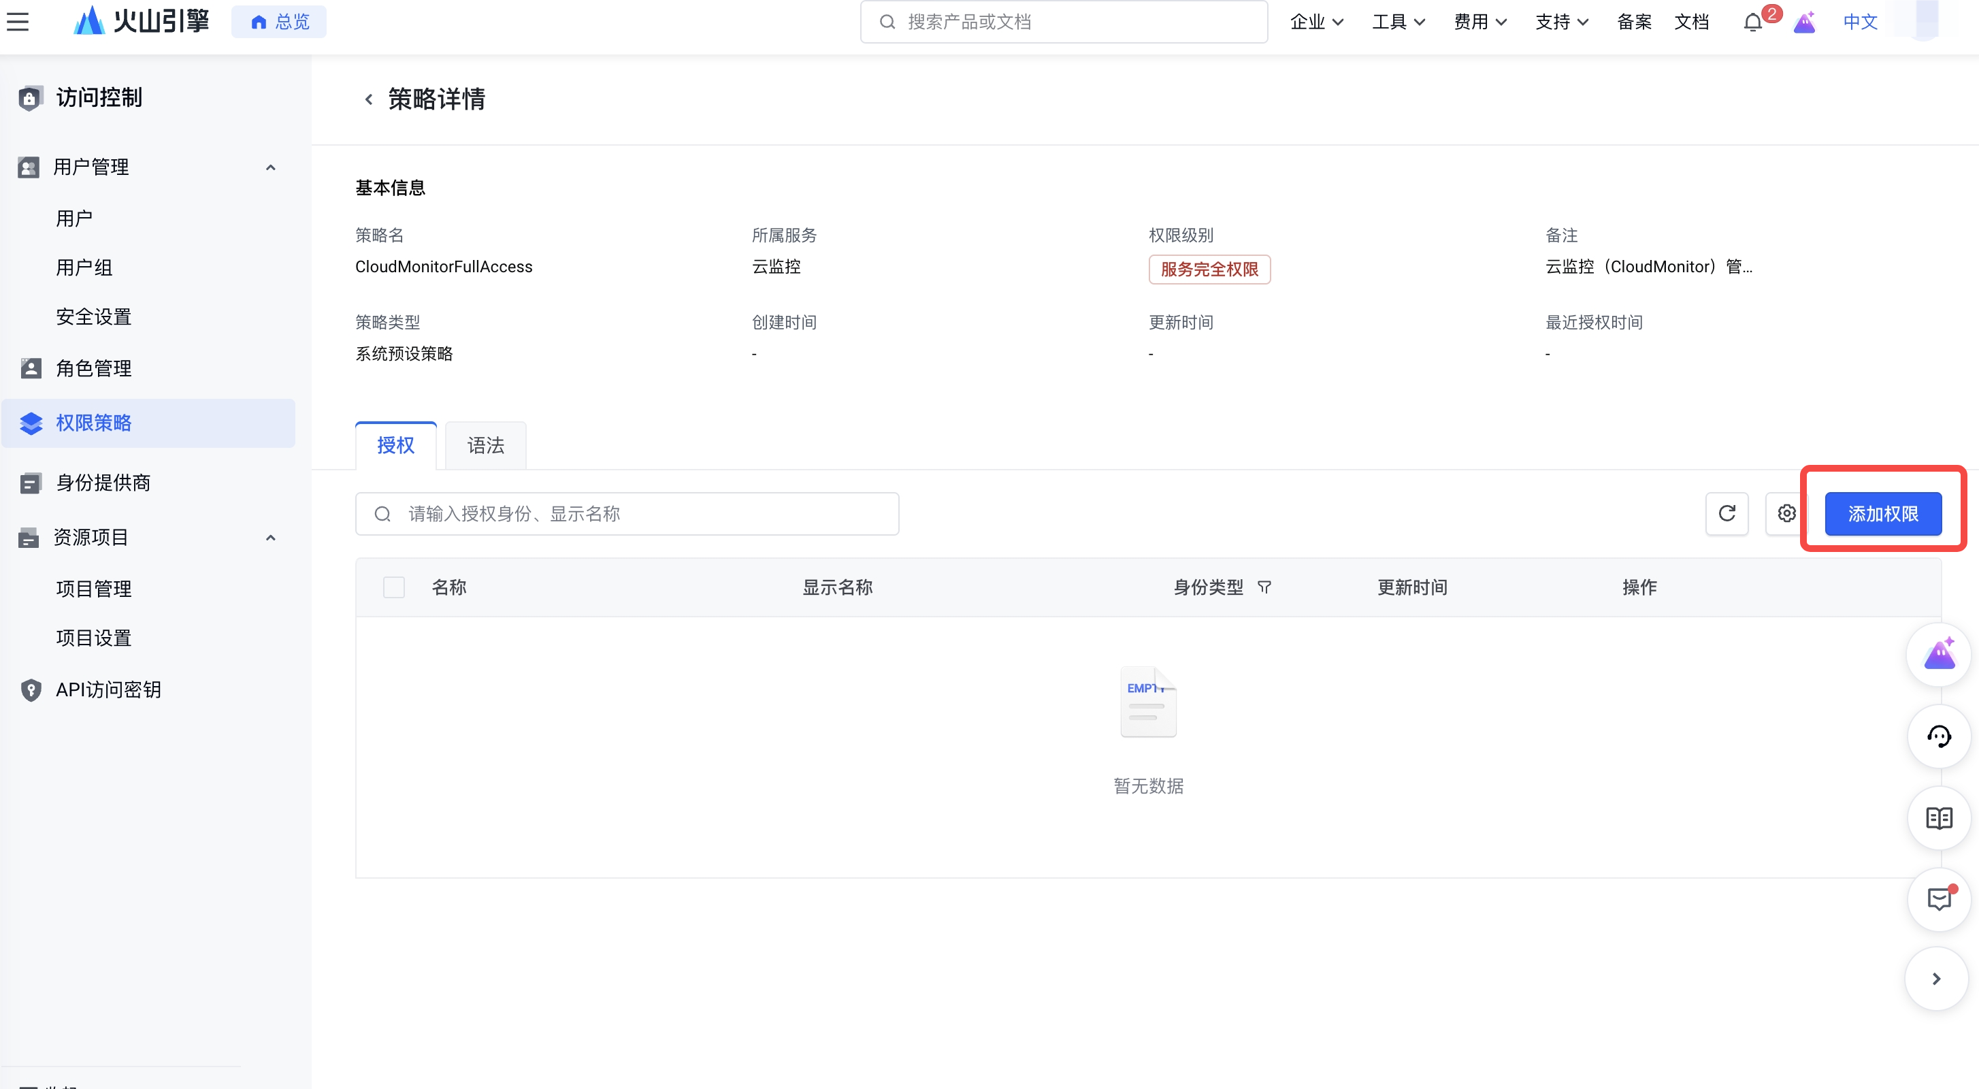Viewport: 1979px width, 1089px height.
Task: Collapse the floating widget panel arrow
Action: (x=1936, y=978)
